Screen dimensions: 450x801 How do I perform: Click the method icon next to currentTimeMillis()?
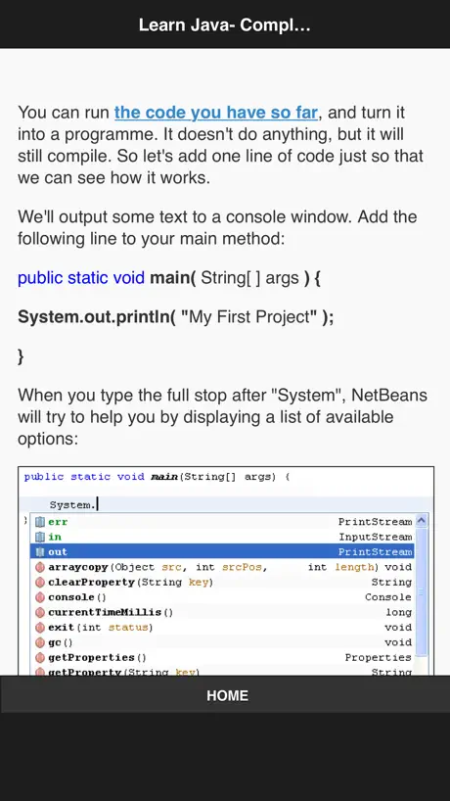click(x=40, y=612)
